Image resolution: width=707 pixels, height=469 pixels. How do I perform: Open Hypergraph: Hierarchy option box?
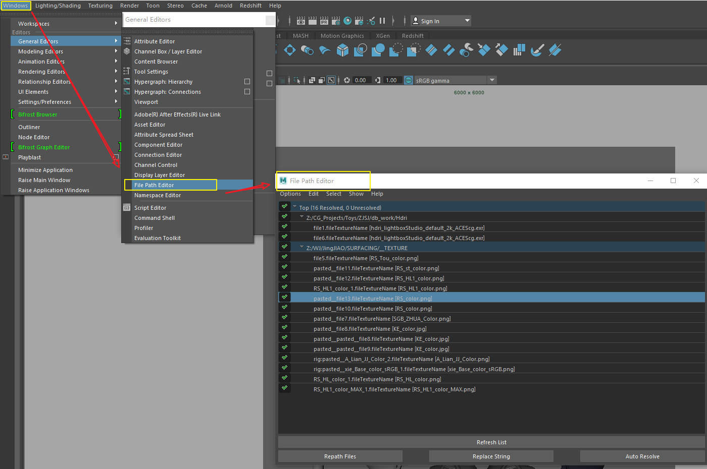pyautogui.click(x=247, y=82)
